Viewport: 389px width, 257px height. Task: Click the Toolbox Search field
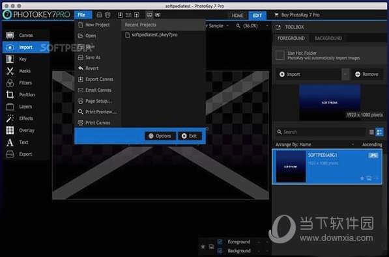(x=321, y=132)
